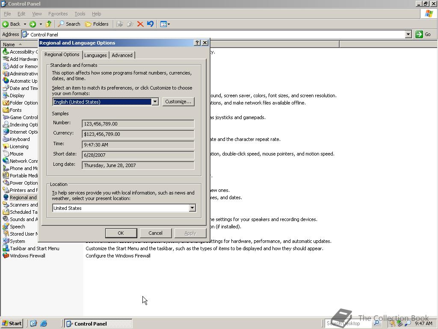This screenshot has width=438, height=329.
Task: Select the Mouse icon
Action: (6, 154)
